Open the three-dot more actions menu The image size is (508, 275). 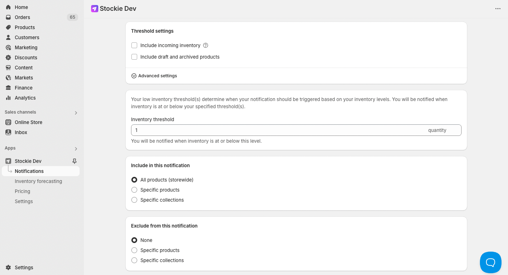pos(498,9)
